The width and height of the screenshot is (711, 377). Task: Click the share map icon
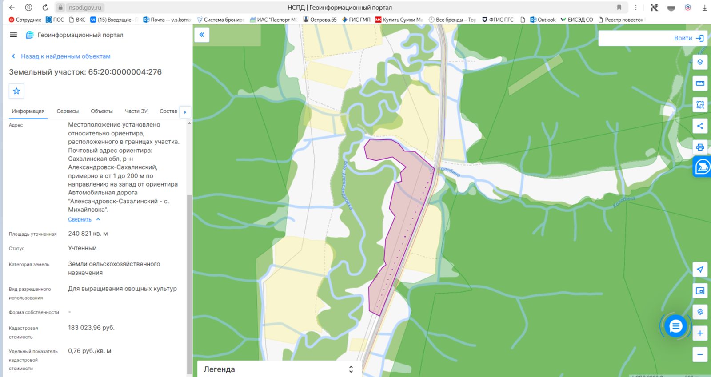[x=700, y=126]
